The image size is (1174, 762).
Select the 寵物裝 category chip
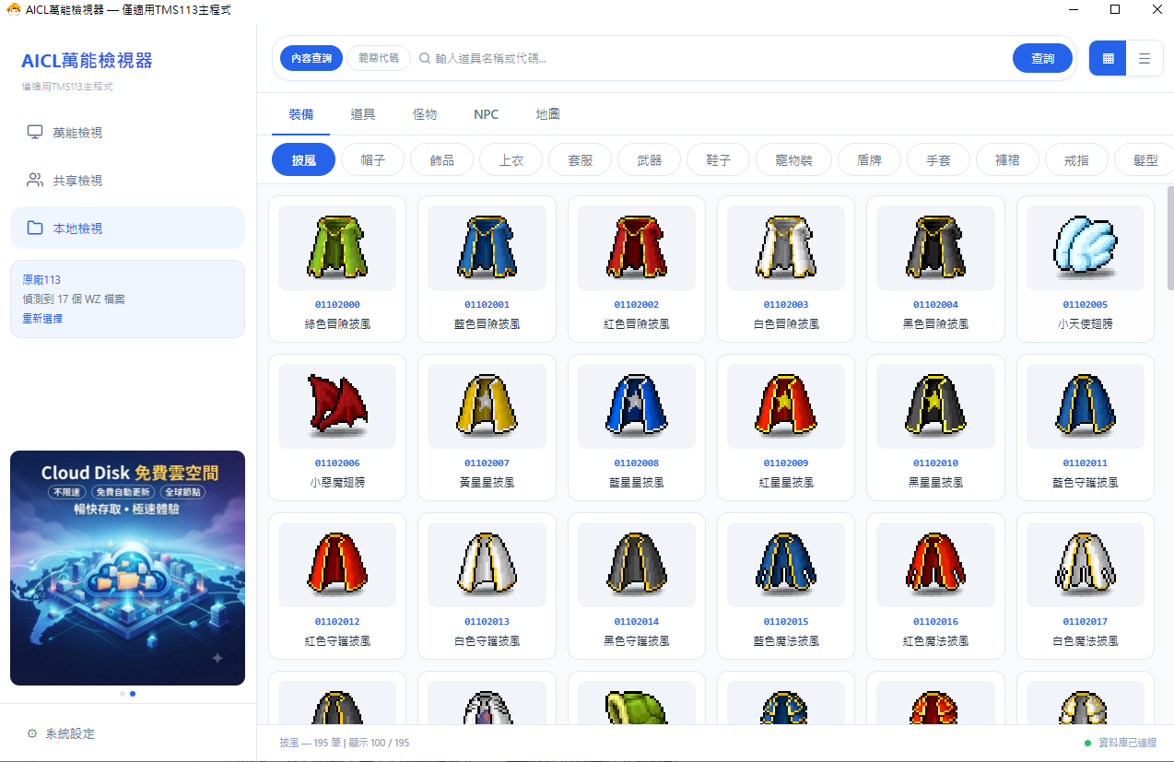(x=793, y=159)
